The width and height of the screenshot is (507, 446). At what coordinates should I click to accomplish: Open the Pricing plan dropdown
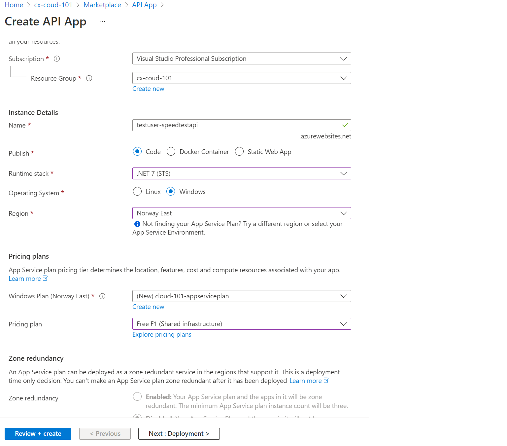click(242, 324)
